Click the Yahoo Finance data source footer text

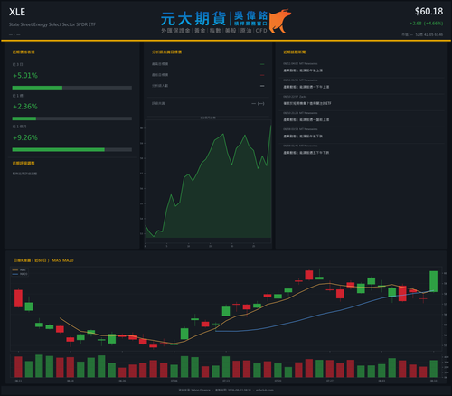pos(194,390)
